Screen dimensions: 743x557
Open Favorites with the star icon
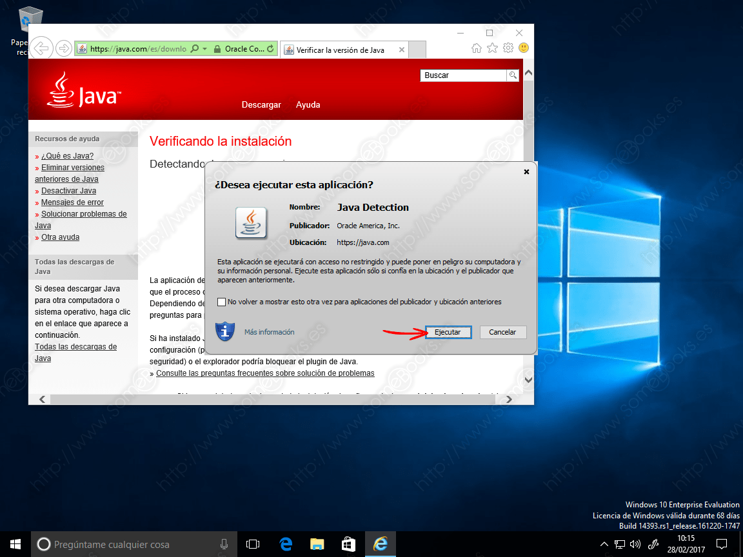tap(492, 48)
